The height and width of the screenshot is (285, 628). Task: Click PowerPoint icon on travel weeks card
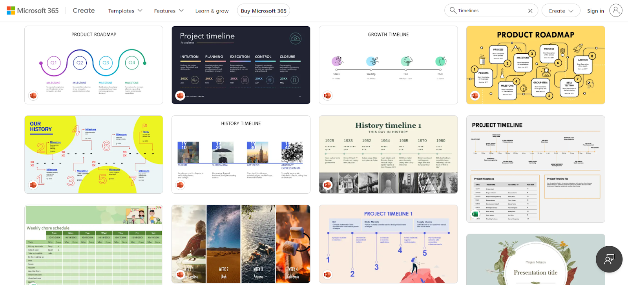click(180, 274)
